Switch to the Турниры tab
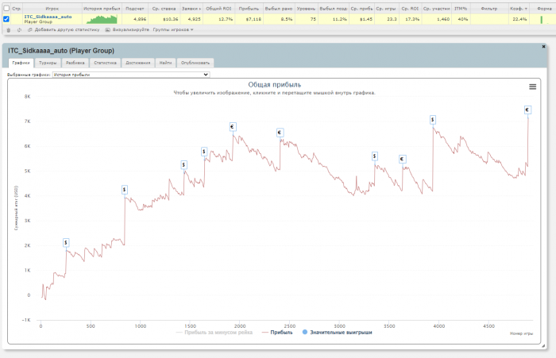556x358 pixels. click(x=48, y=63)
